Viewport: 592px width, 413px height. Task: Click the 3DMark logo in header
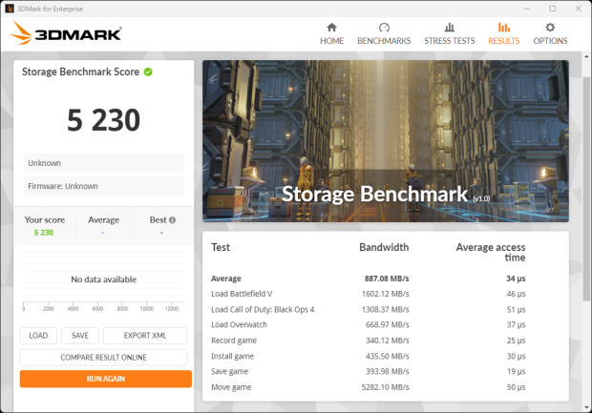[66, 34]
